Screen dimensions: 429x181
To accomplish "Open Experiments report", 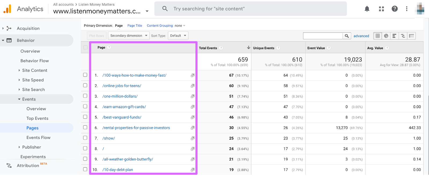I will (33, 157).
